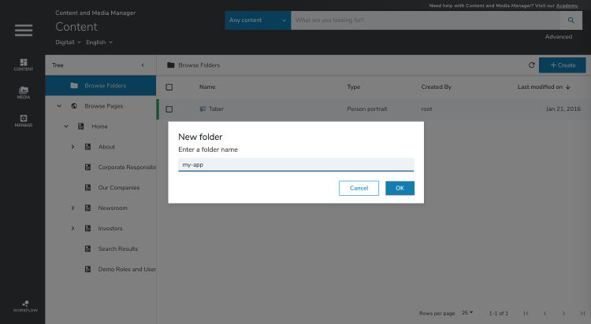
Task: Select Browse Folders in the tree
Action: coord(105,86)
